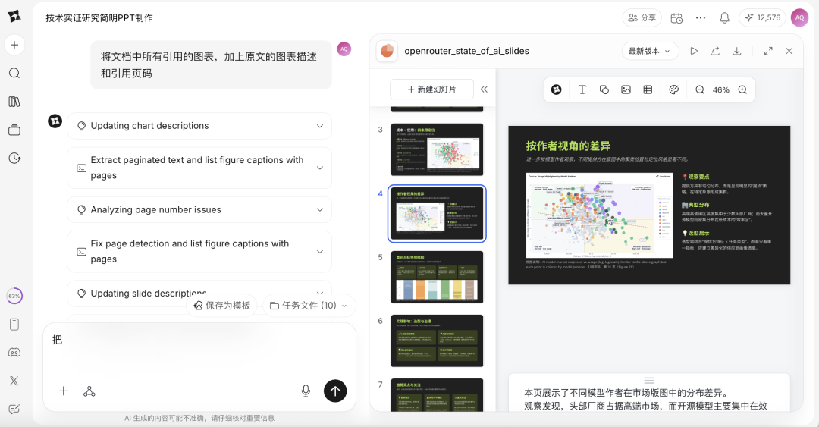Image resolution: width=819 pixels, height=427 pixels.
Task: Expand the Analyzing page number issues step
Action: (199, 209)
